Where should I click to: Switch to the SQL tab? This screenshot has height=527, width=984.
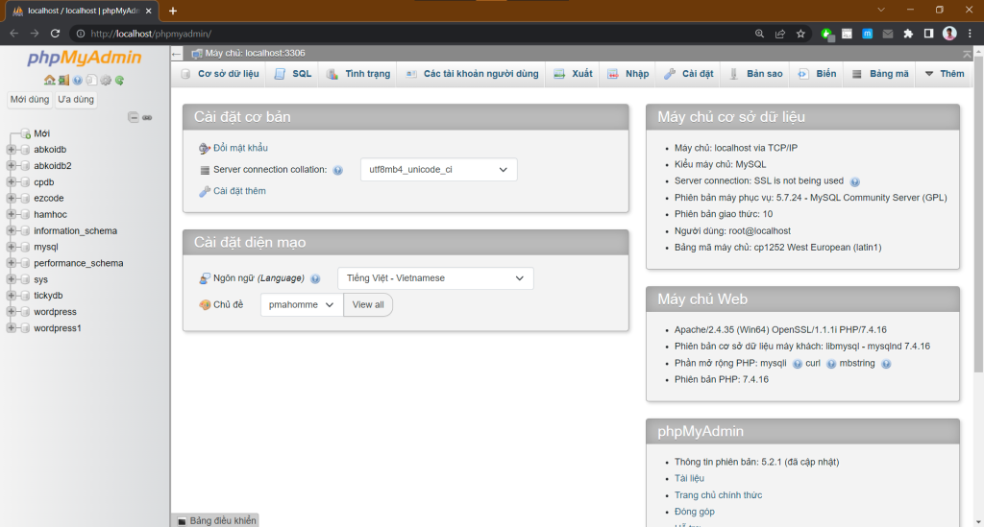coord(293,74)
